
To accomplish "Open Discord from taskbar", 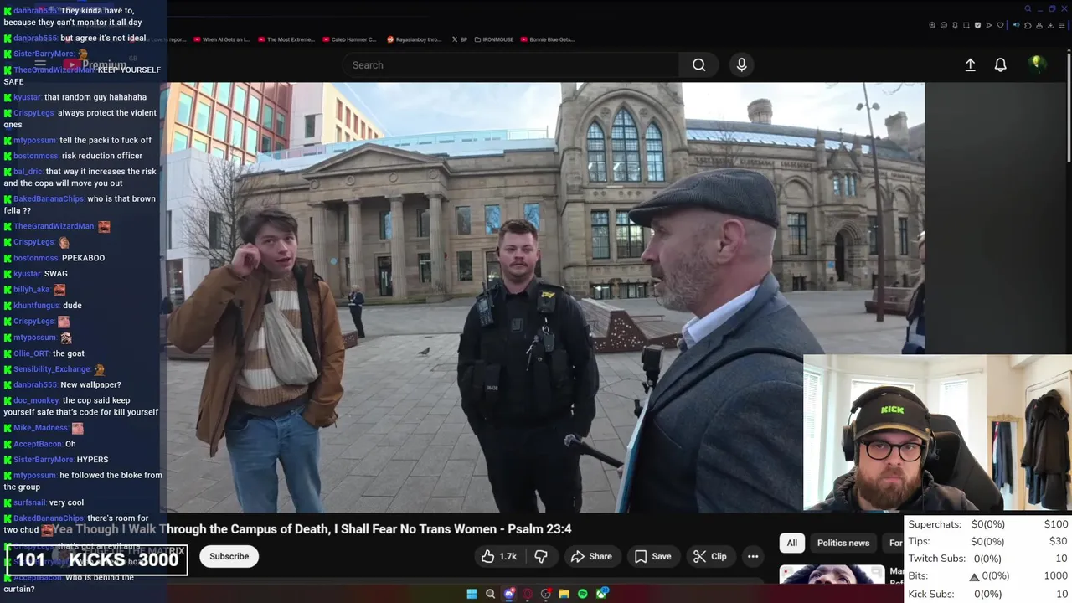I will pos(509,594).
